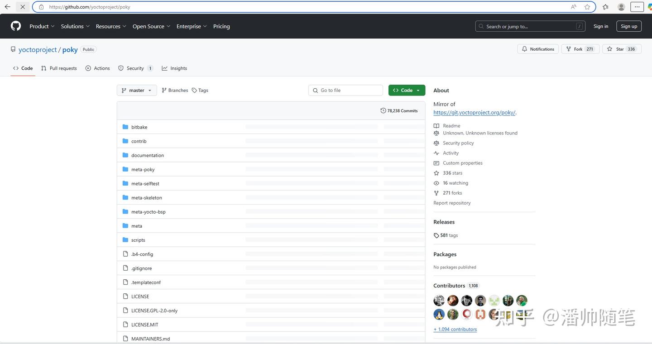This screenshot has height=344, width=652.
Task: Open the Readme link in About
Action: [451, 126]
